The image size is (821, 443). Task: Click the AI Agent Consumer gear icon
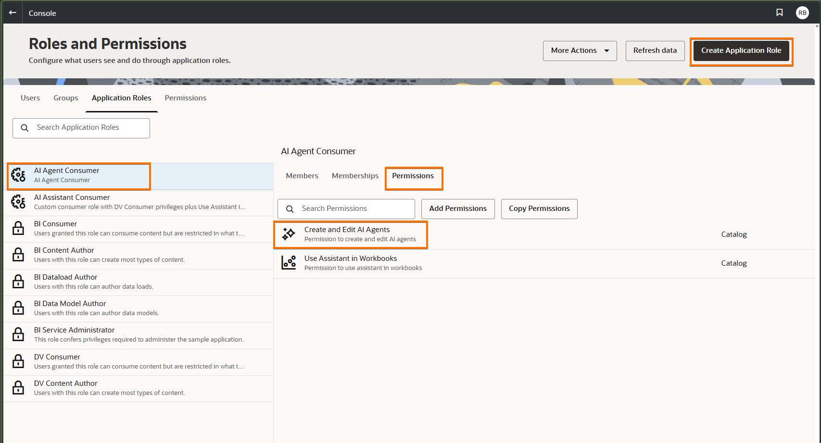tap(18, 175)
